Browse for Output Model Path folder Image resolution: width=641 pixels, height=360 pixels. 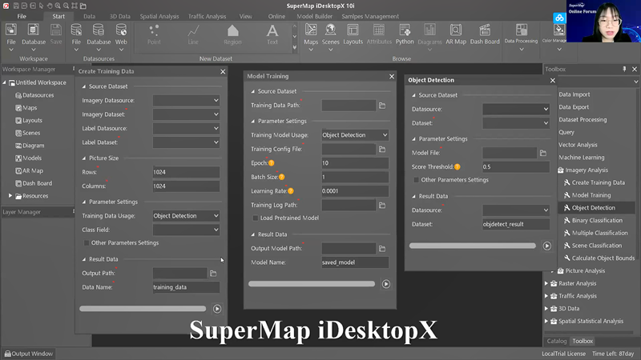[x=382, y=248]
